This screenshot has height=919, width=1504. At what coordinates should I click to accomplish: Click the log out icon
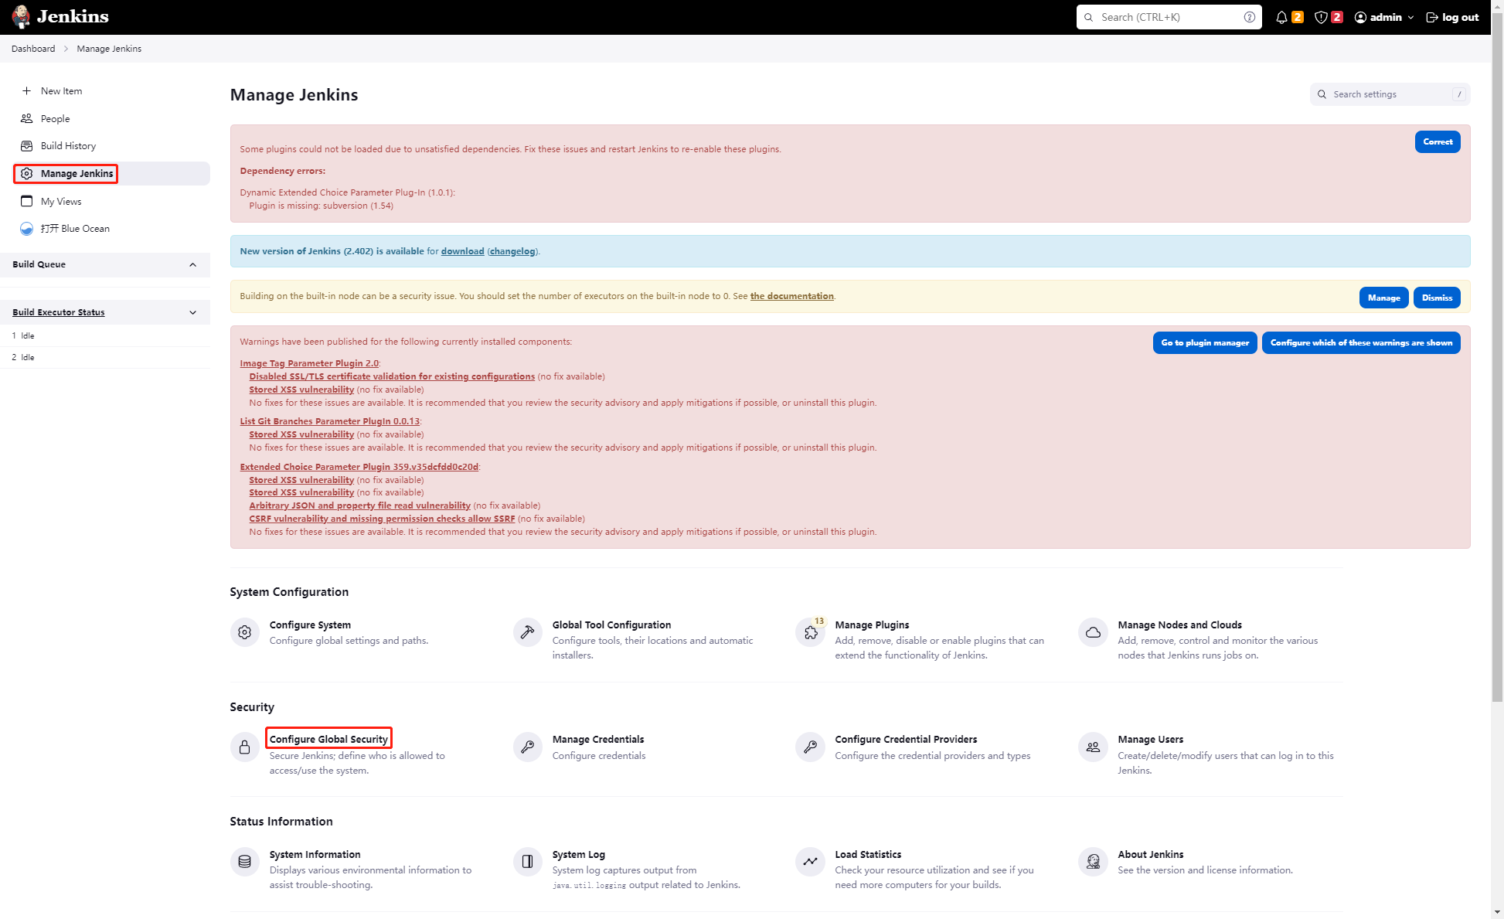click(1432, 17)
